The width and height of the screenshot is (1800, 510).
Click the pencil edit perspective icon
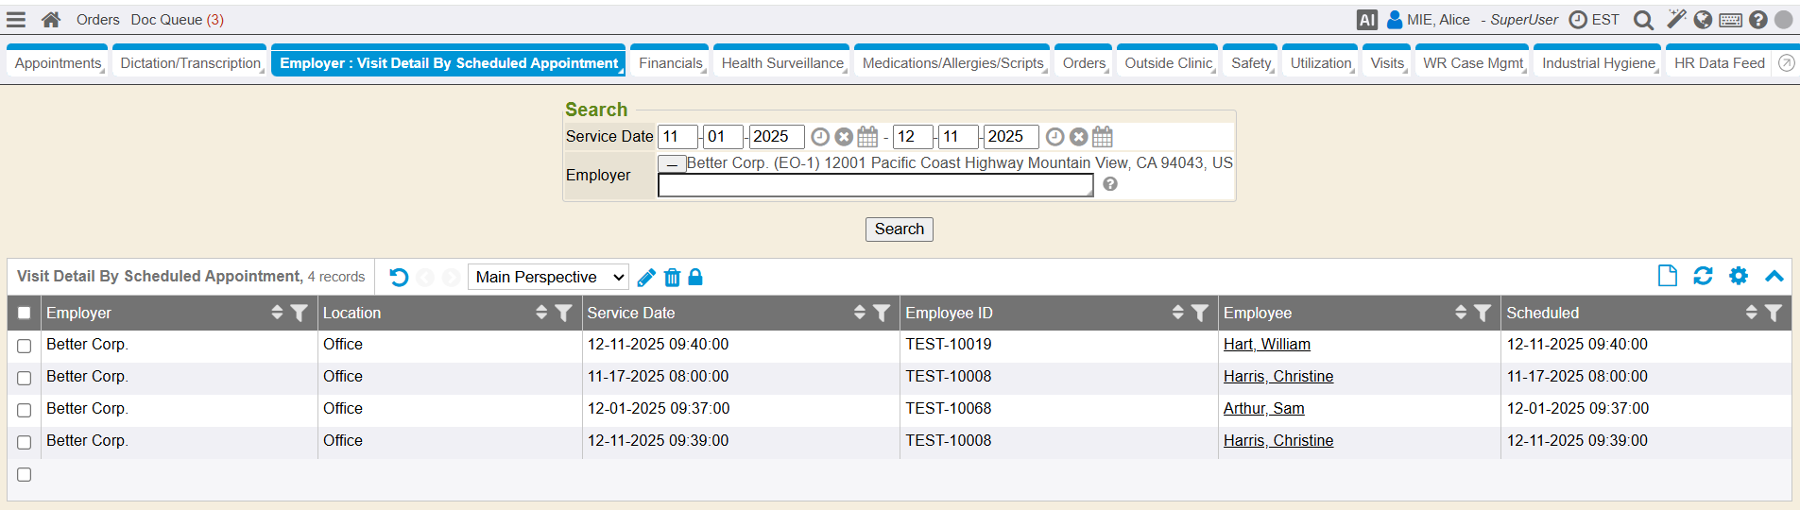click(x=646, y=278)
